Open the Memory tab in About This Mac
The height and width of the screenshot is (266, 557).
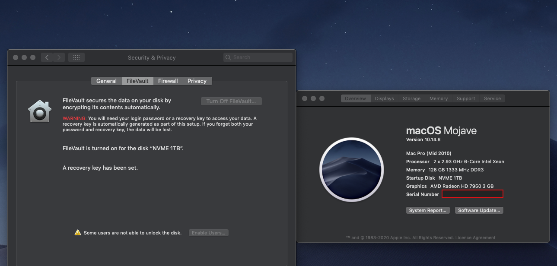(x=439, y=98)
